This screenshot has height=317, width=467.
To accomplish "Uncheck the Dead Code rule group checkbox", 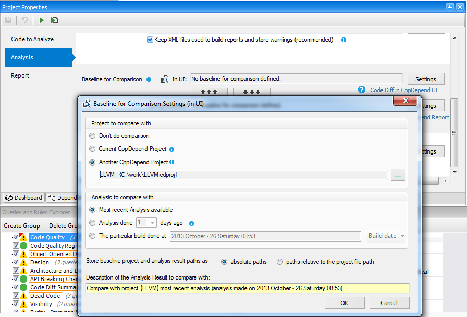I will click(16, 296).
